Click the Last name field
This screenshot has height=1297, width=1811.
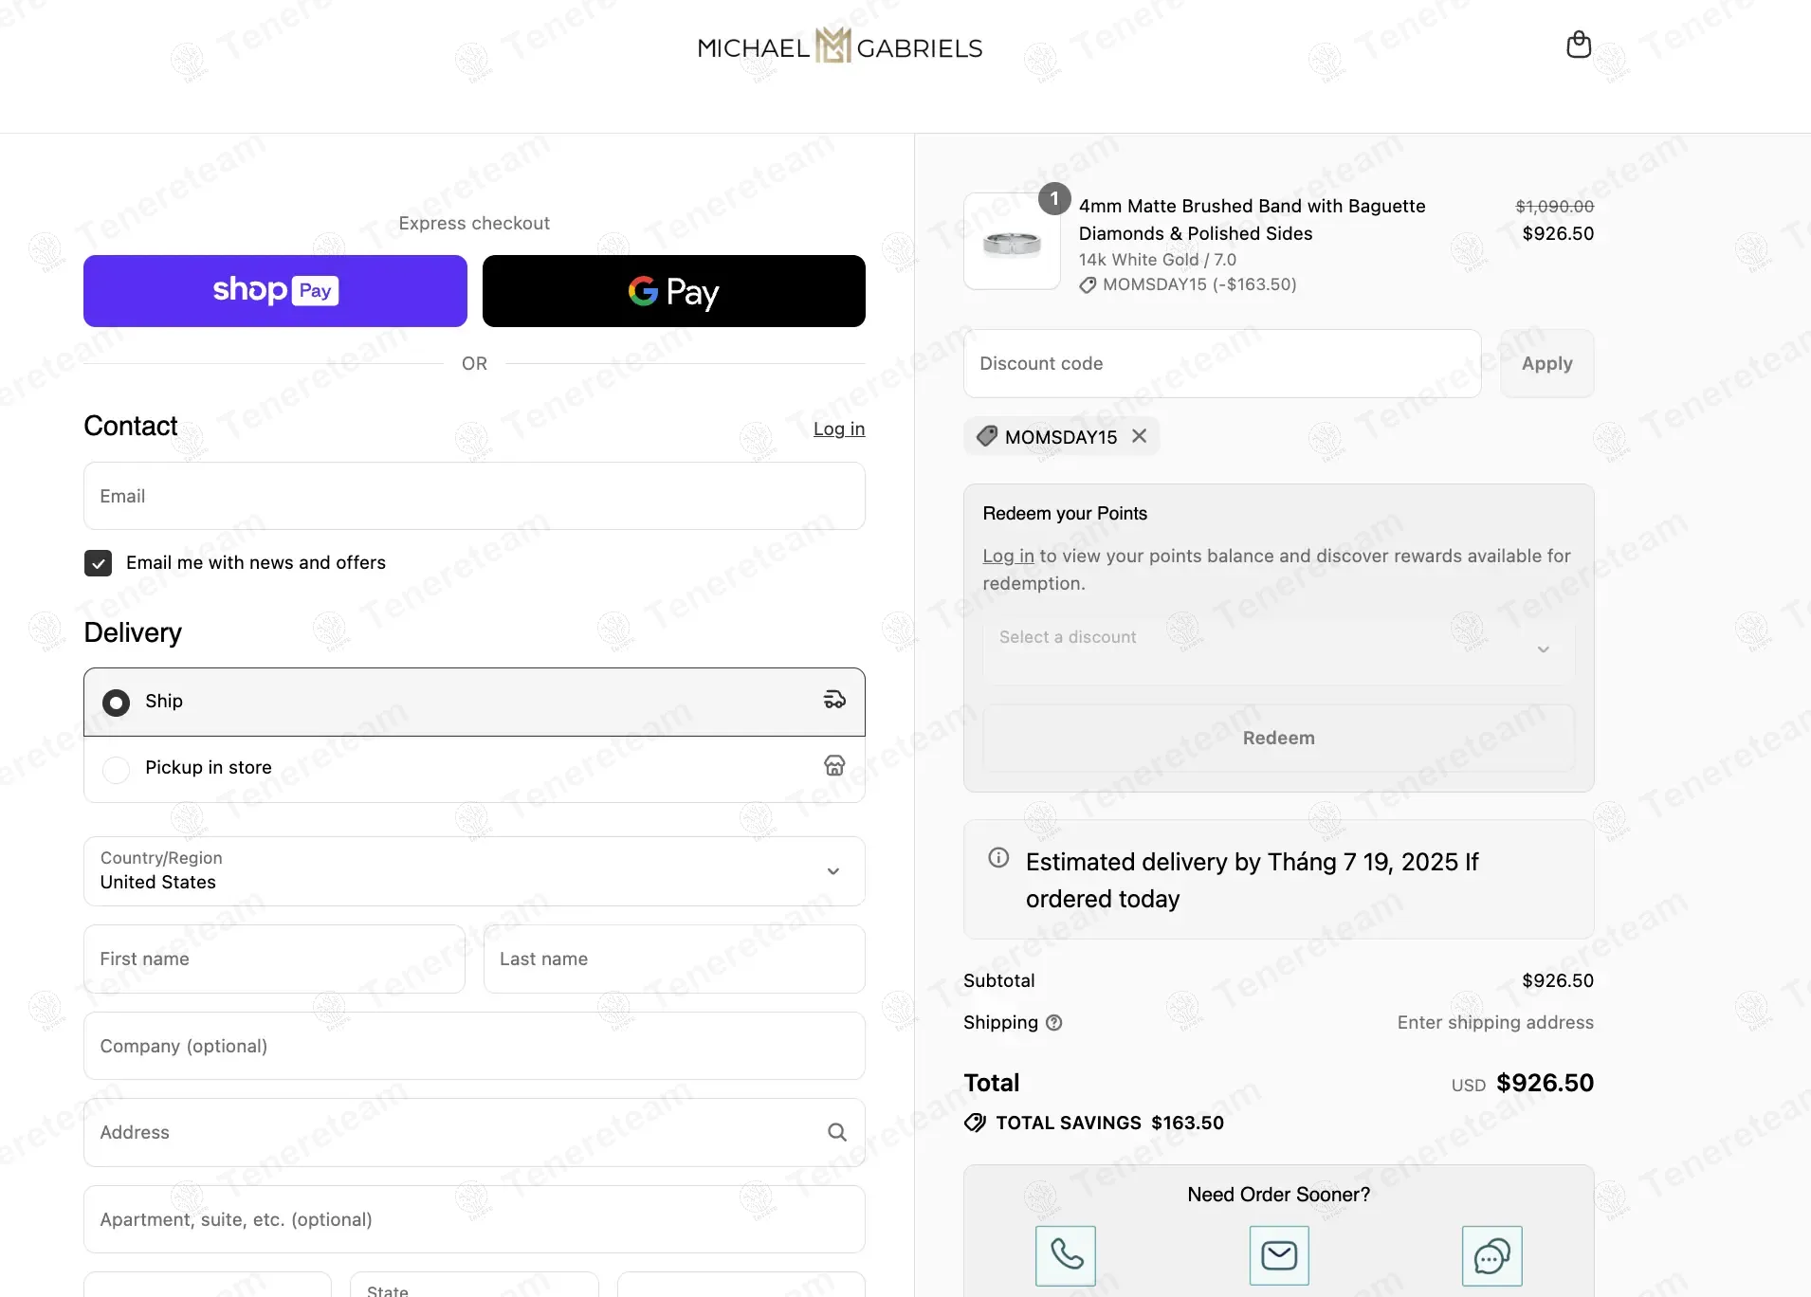pos(674,959)
